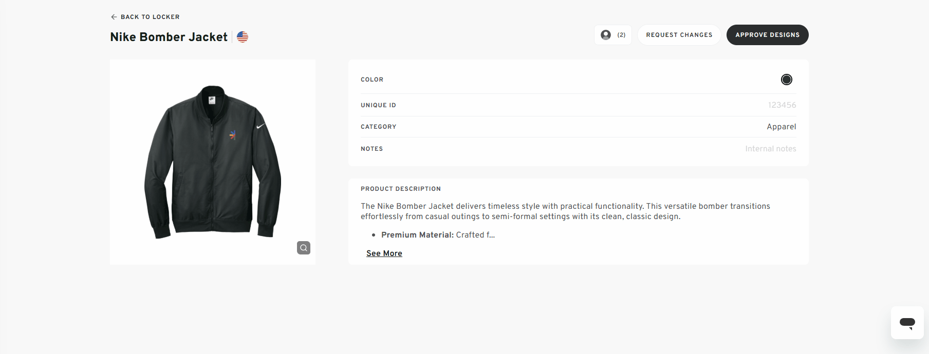Click the US flag icon beside the title

(x=243, y=37)
